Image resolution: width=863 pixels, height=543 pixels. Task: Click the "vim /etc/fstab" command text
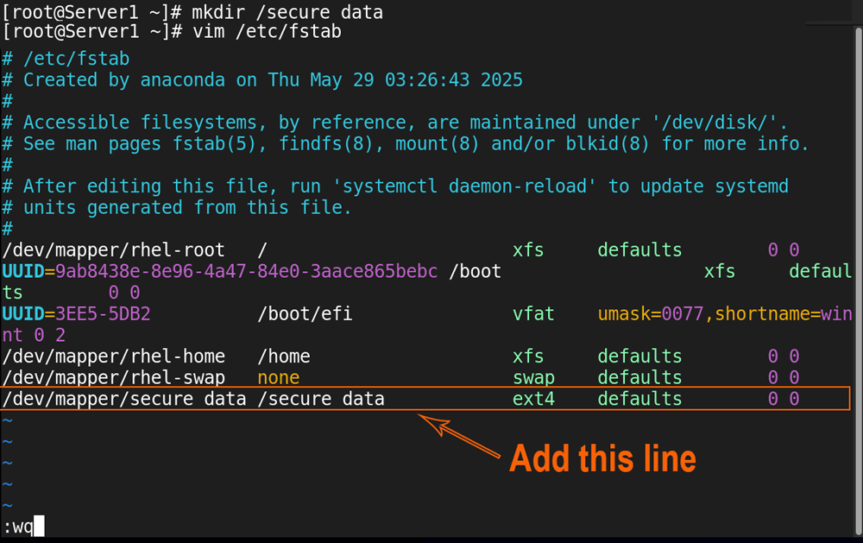tap(267, 31)
